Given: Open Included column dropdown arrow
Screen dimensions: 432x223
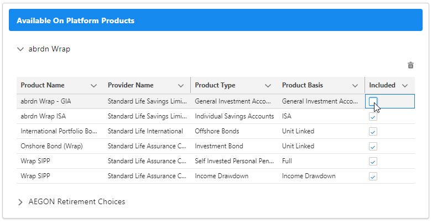Looking at the screenshot, I should click(405, 86).
